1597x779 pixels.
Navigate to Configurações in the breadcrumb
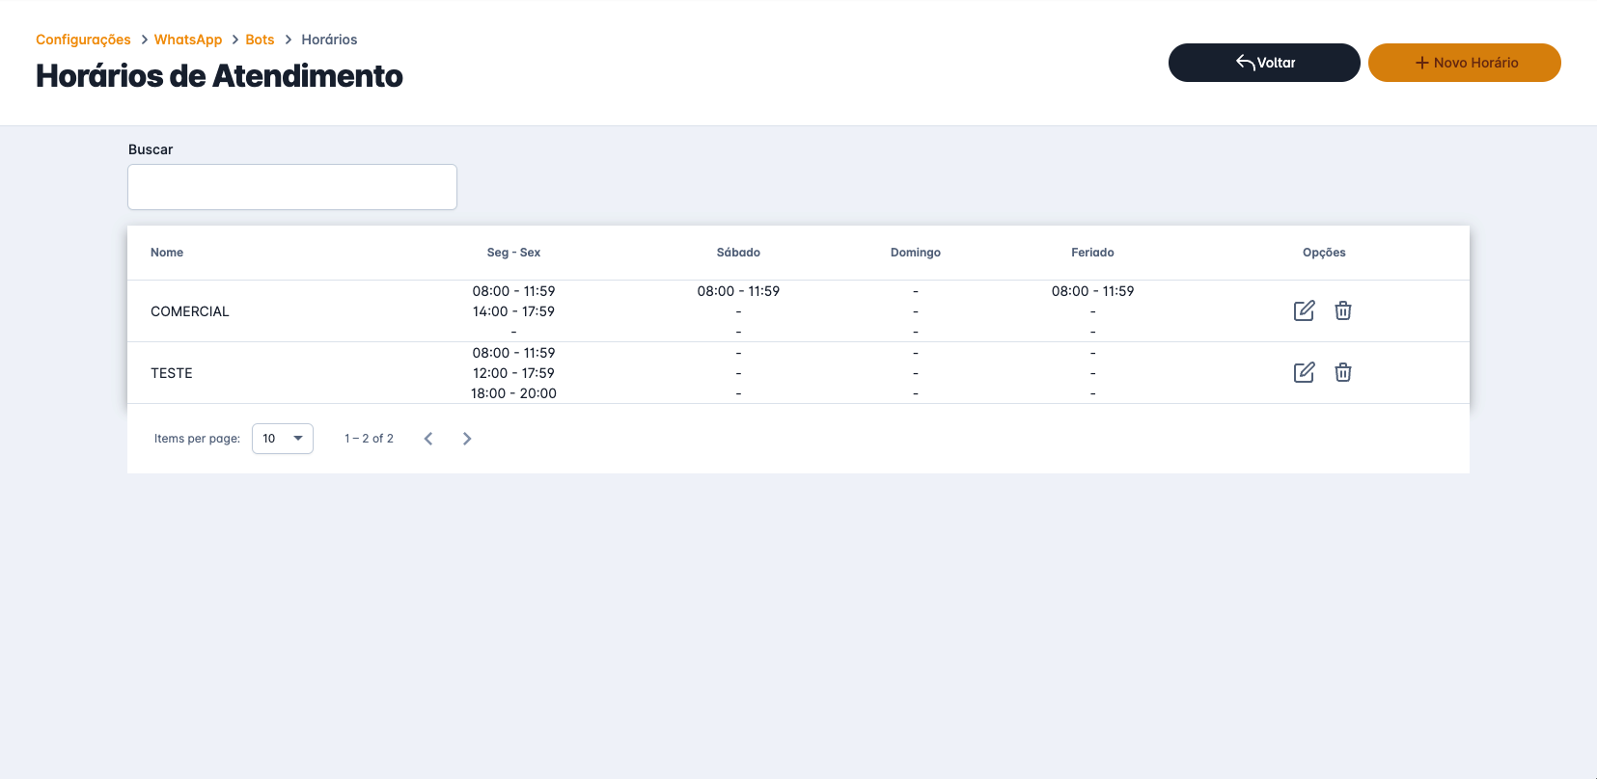coord(83,40)
